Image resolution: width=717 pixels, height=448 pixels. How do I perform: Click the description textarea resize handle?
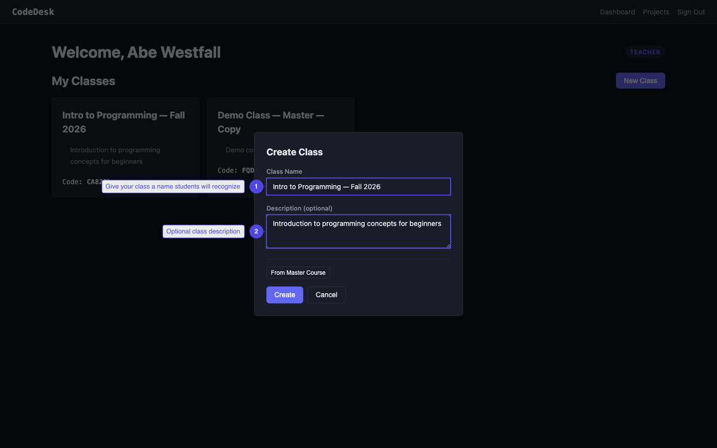click(x=448, y=245)
